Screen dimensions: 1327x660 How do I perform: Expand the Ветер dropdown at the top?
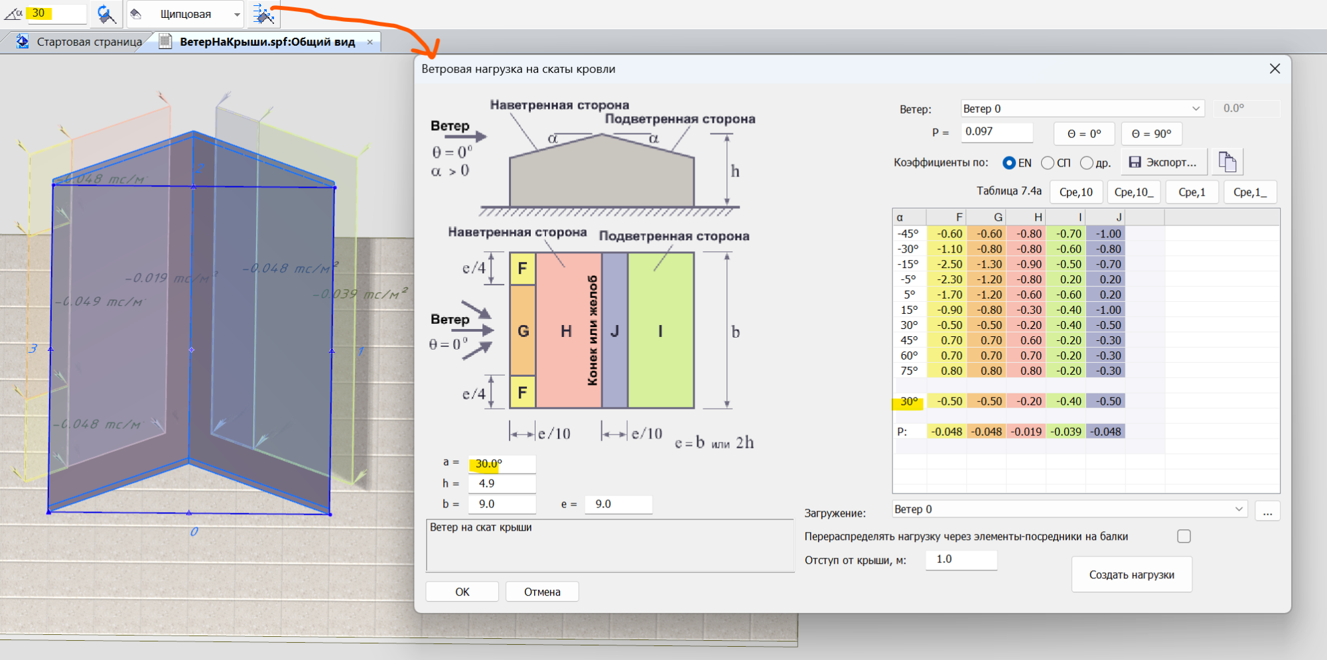pyautogui.click(x=1195, y=109)
